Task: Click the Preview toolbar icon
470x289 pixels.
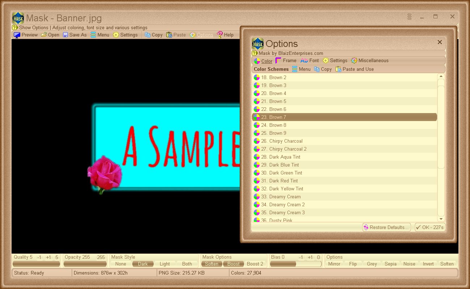Action: click(x=17, y=35)
